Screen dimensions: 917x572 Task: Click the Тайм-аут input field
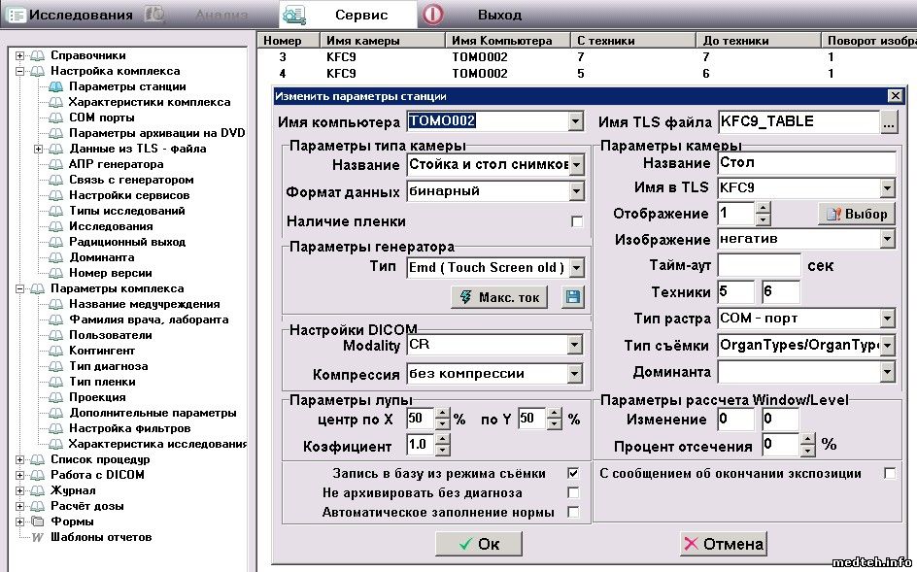coord(759,265)
